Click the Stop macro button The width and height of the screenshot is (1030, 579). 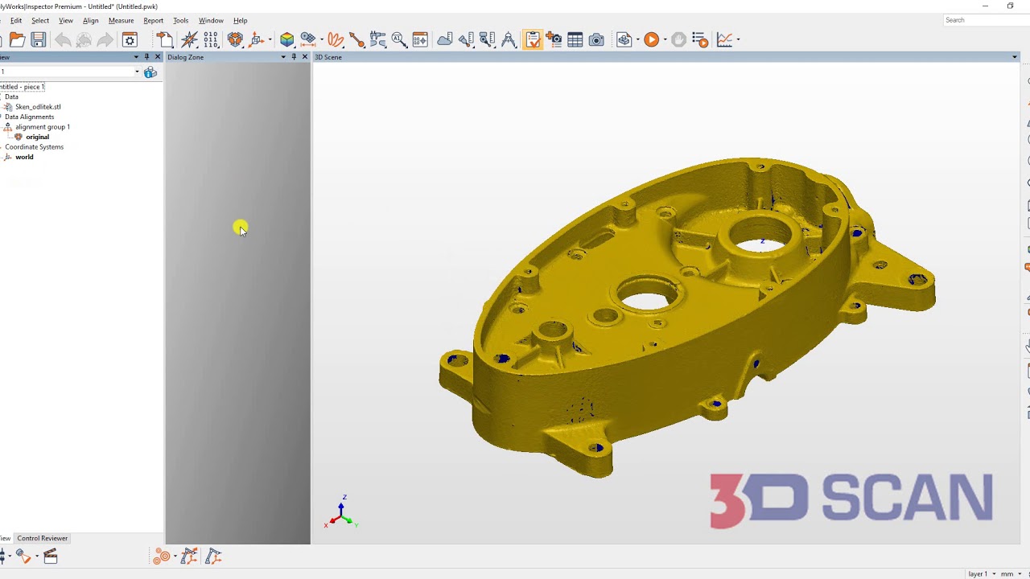(x=678, y=39)
